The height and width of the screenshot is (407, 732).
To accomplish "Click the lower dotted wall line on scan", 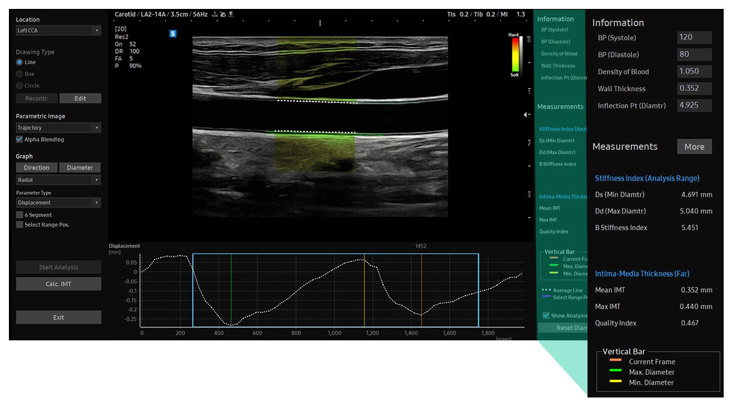I will (x=314, y=132).
